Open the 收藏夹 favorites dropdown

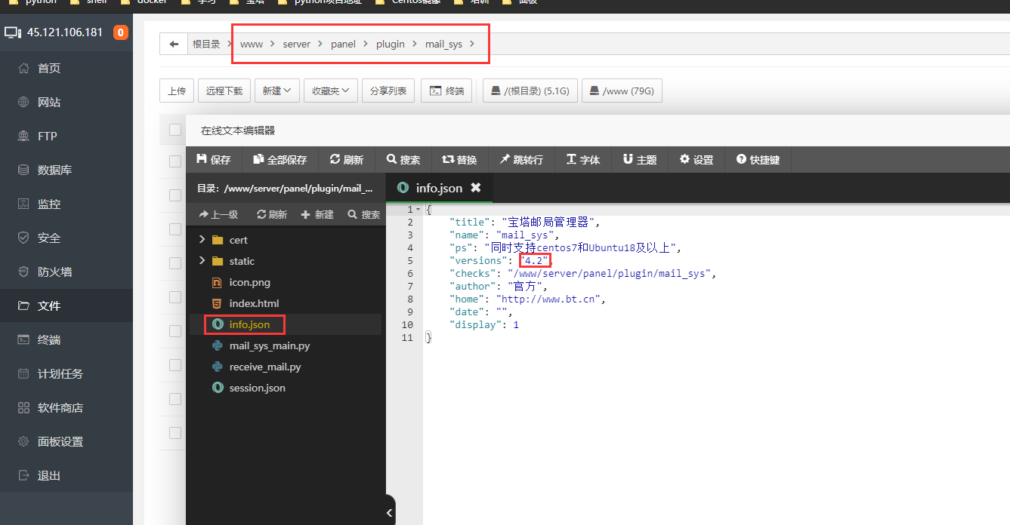[330, 91]
